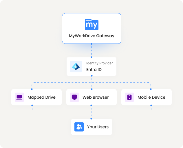Click the Your Users label
This screenshot has height=148, width=183.
98,127
